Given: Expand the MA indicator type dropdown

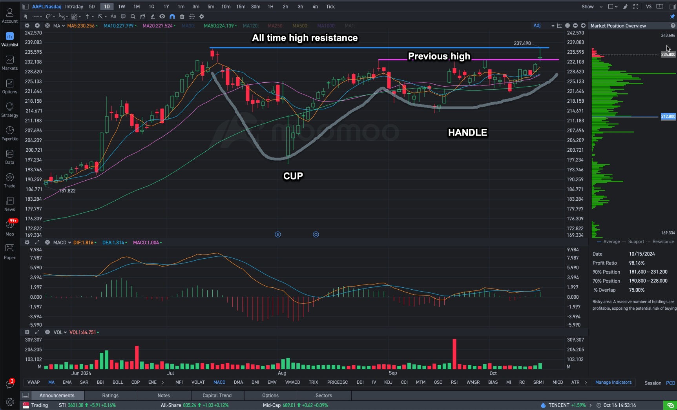Looking at the screenshot, I should [x=59, y=25].
